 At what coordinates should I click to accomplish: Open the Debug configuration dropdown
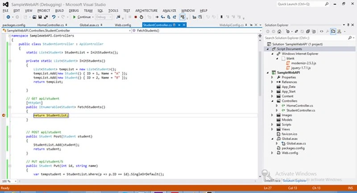point(104,17)
